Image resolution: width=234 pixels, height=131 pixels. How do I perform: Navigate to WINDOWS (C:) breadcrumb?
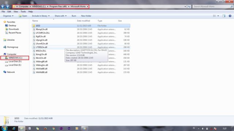(39, 7)
